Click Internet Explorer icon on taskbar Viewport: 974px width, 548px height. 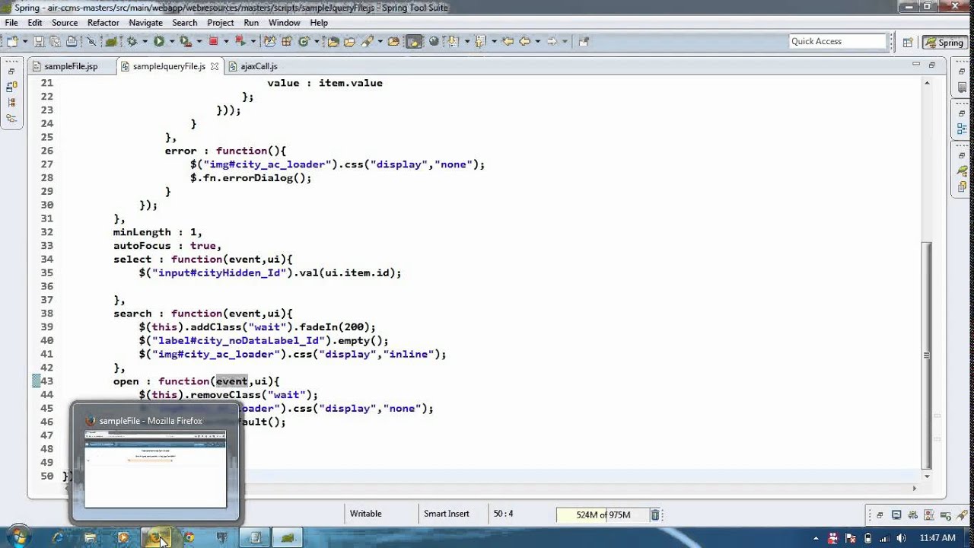pyautogui.click(x=57, y=537)
